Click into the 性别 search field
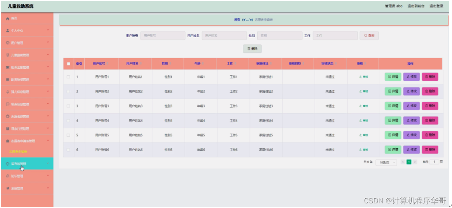The width and height of the screenshot is (452, 208). [280, 35]
